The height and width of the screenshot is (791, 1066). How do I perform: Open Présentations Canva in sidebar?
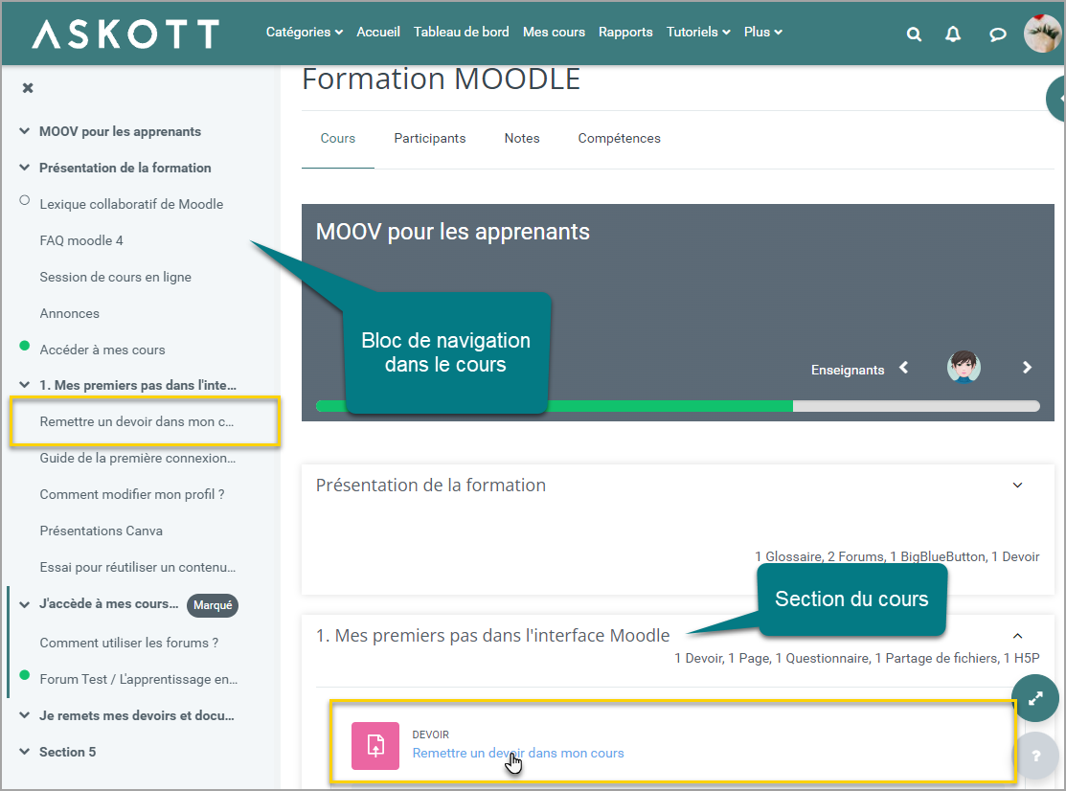tap(102, 531)
